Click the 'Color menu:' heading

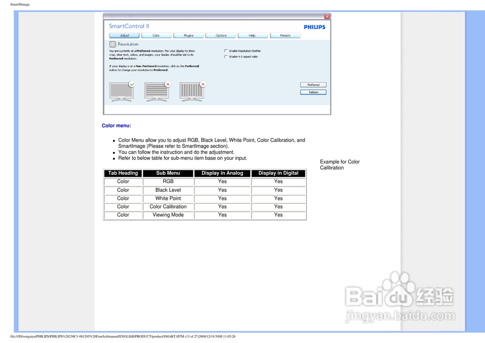click(116, 126)
